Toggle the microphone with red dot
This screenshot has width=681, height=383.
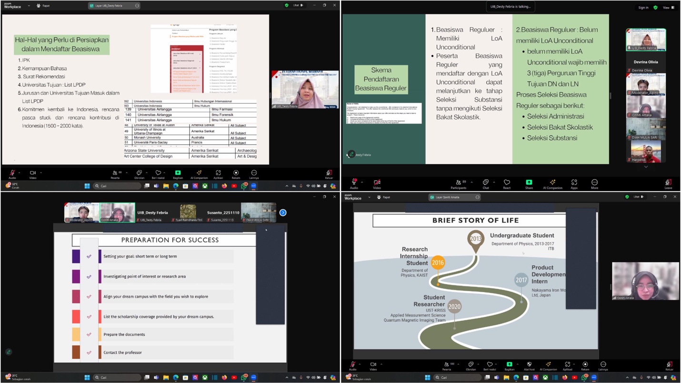pyautogui.click(x=354, y=183)
